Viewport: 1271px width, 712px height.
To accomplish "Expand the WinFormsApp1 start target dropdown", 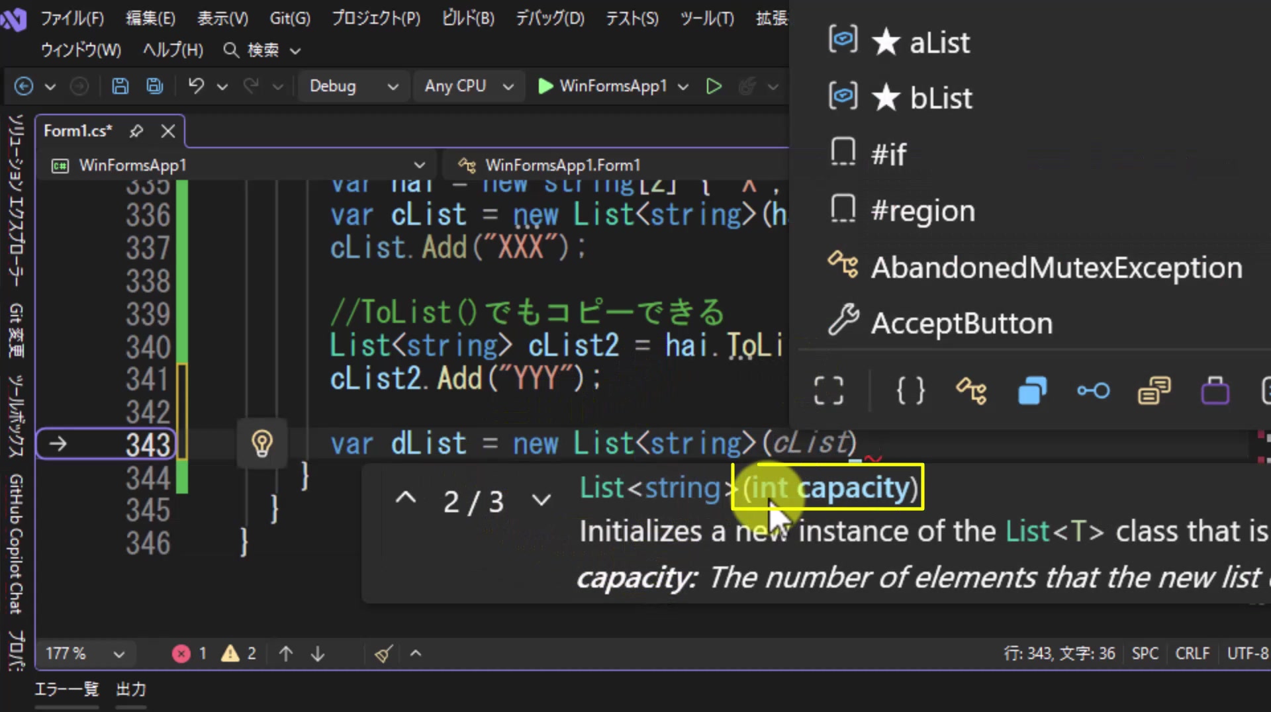I will (683, 87).
